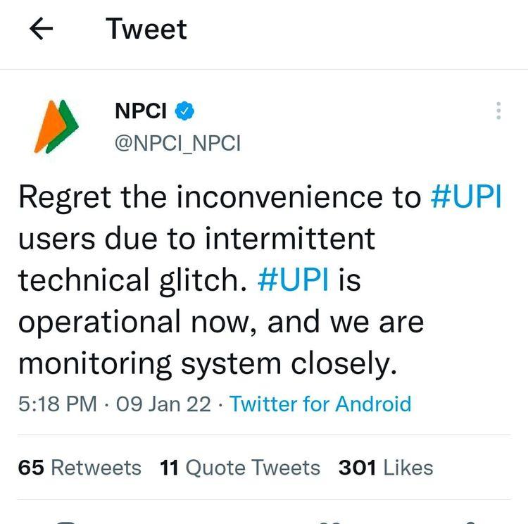The width and height of the screenshot is (528, 524).
Task: Tap the partially visible share icon
Action: click(x=470, y=522)
